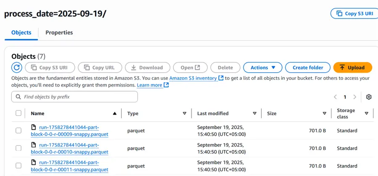
Task: Click the Download button
Action: (x=147, y=68)
